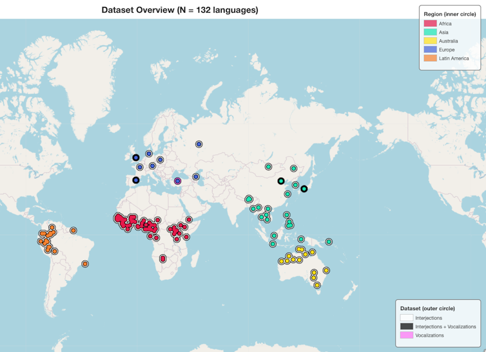Select the orange marker on Brazil's east coast
Viewport: 486px width, 352px height.
(x=85, y=264)
